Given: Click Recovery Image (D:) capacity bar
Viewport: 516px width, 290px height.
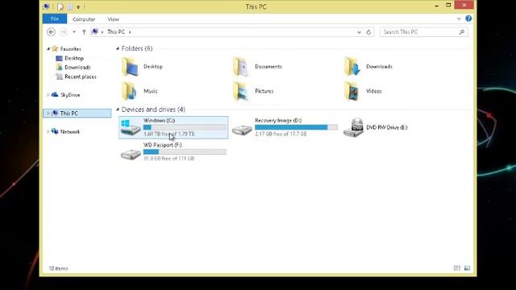Looking at the screenshot, I should point(296,127).
